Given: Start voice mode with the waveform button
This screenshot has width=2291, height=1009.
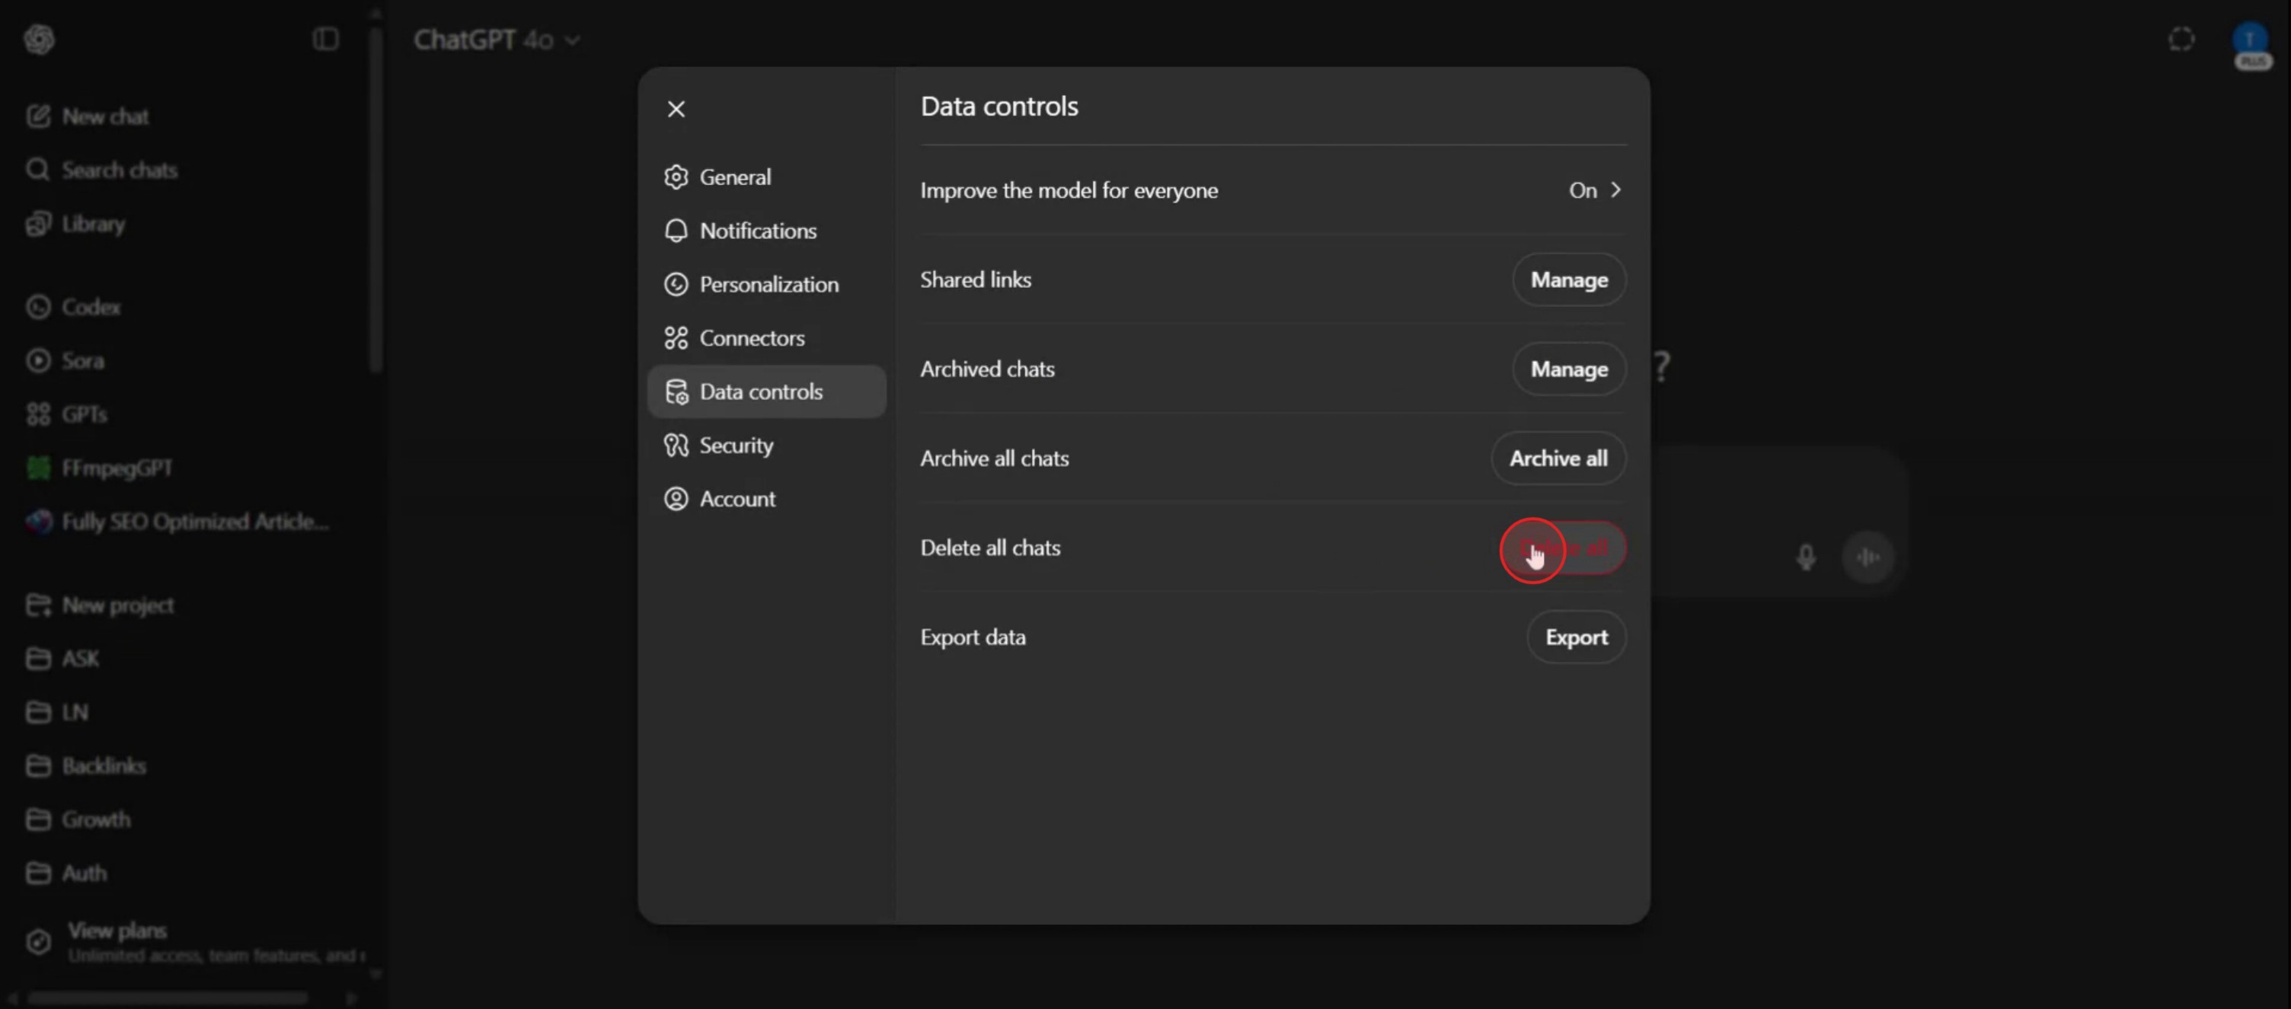Looking at the screenshot, I should [x=1868, y=557].
